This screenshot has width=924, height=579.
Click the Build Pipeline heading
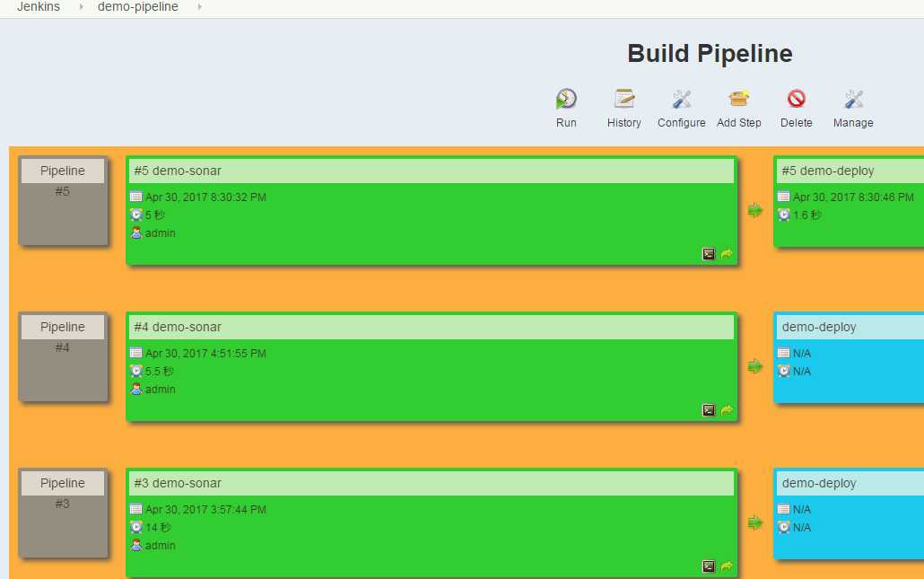pyautogui.click(x=710, y=54)
